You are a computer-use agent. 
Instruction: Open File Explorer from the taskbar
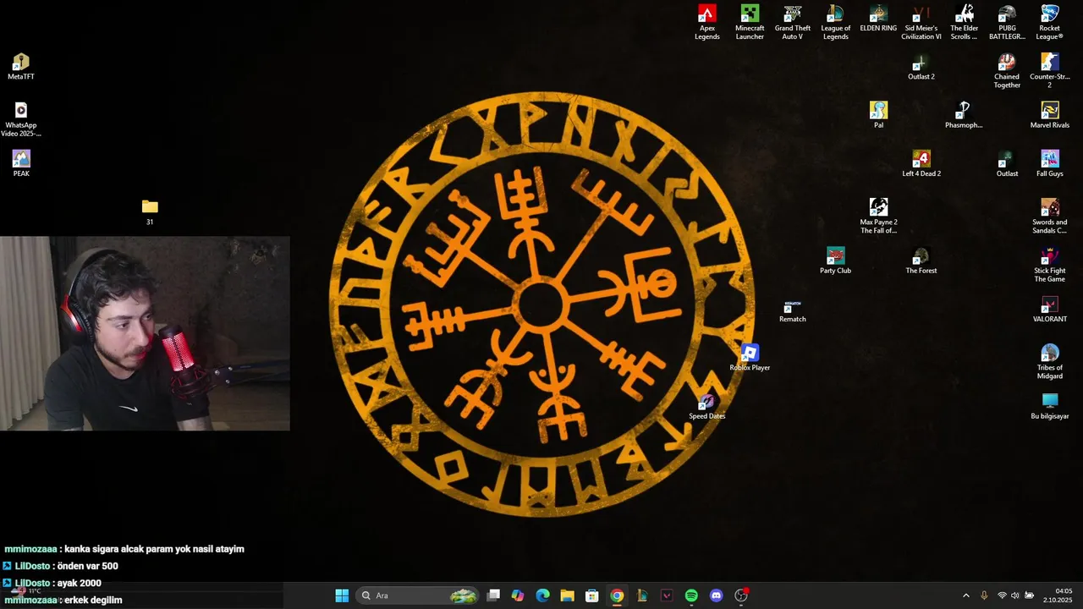click(x=567, y=595)
